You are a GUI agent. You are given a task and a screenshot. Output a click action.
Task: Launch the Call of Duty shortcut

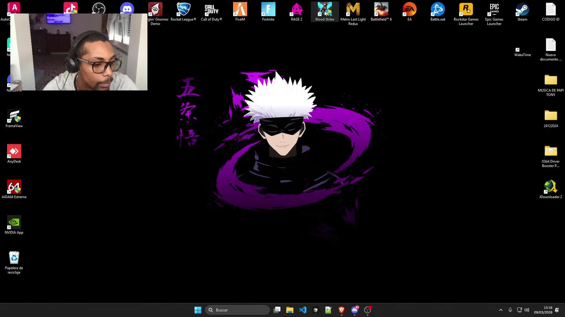(x=211, y=12)
